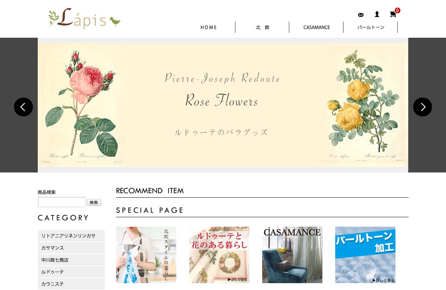Viewport: 446px width, 290px height.
Task: Click the cart item count badge
Action: pos(397,11)
